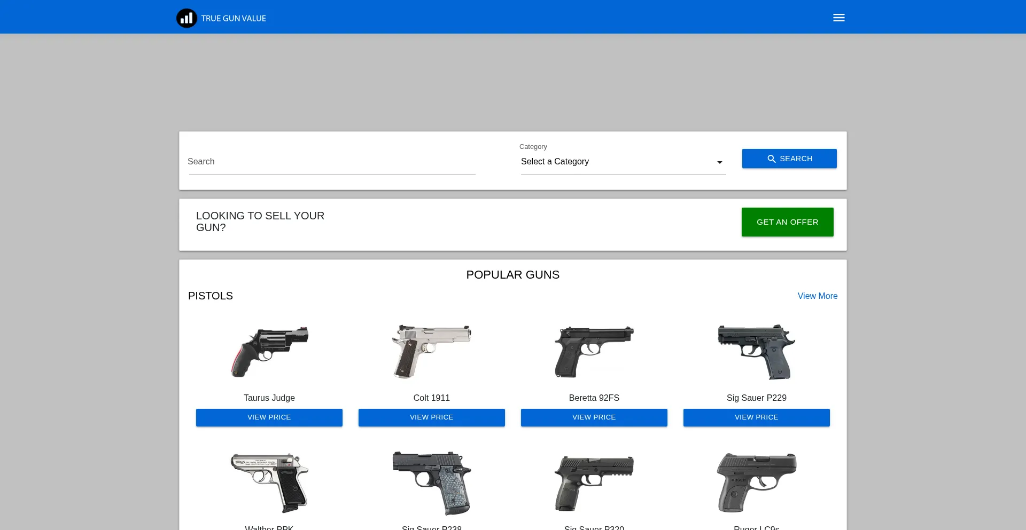This screenshot has width=1026, height=530.
Task: Click the Sig Sauer P229 image
Action: (x=756, y=352)
